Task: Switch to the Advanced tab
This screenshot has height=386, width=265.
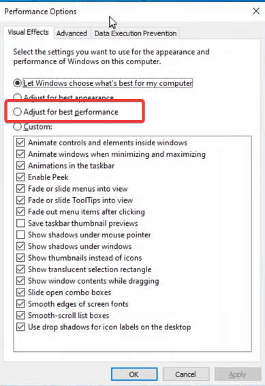Action: click(x=72, y=33)
